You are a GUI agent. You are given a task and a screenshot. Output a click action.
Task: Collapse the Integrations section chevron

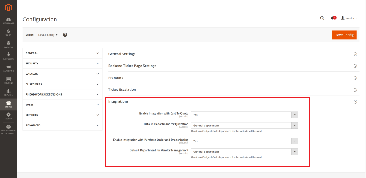point(355,101)
